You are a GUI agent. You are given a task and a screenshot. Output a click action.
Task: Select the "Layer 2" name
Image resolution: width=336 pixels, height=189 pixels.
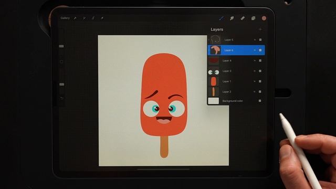pyautogui.click(x=227, y=92)
